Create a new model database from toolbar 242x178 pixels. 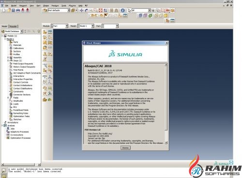pyautogui.click(x=4, y=11)
